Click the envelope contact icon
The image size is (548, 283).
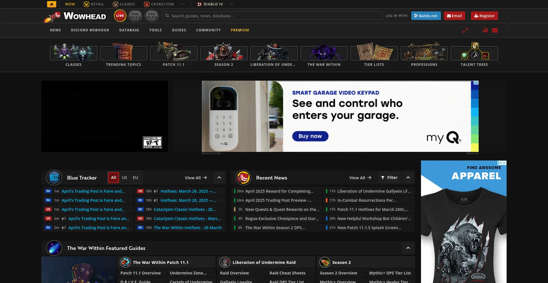495,30
